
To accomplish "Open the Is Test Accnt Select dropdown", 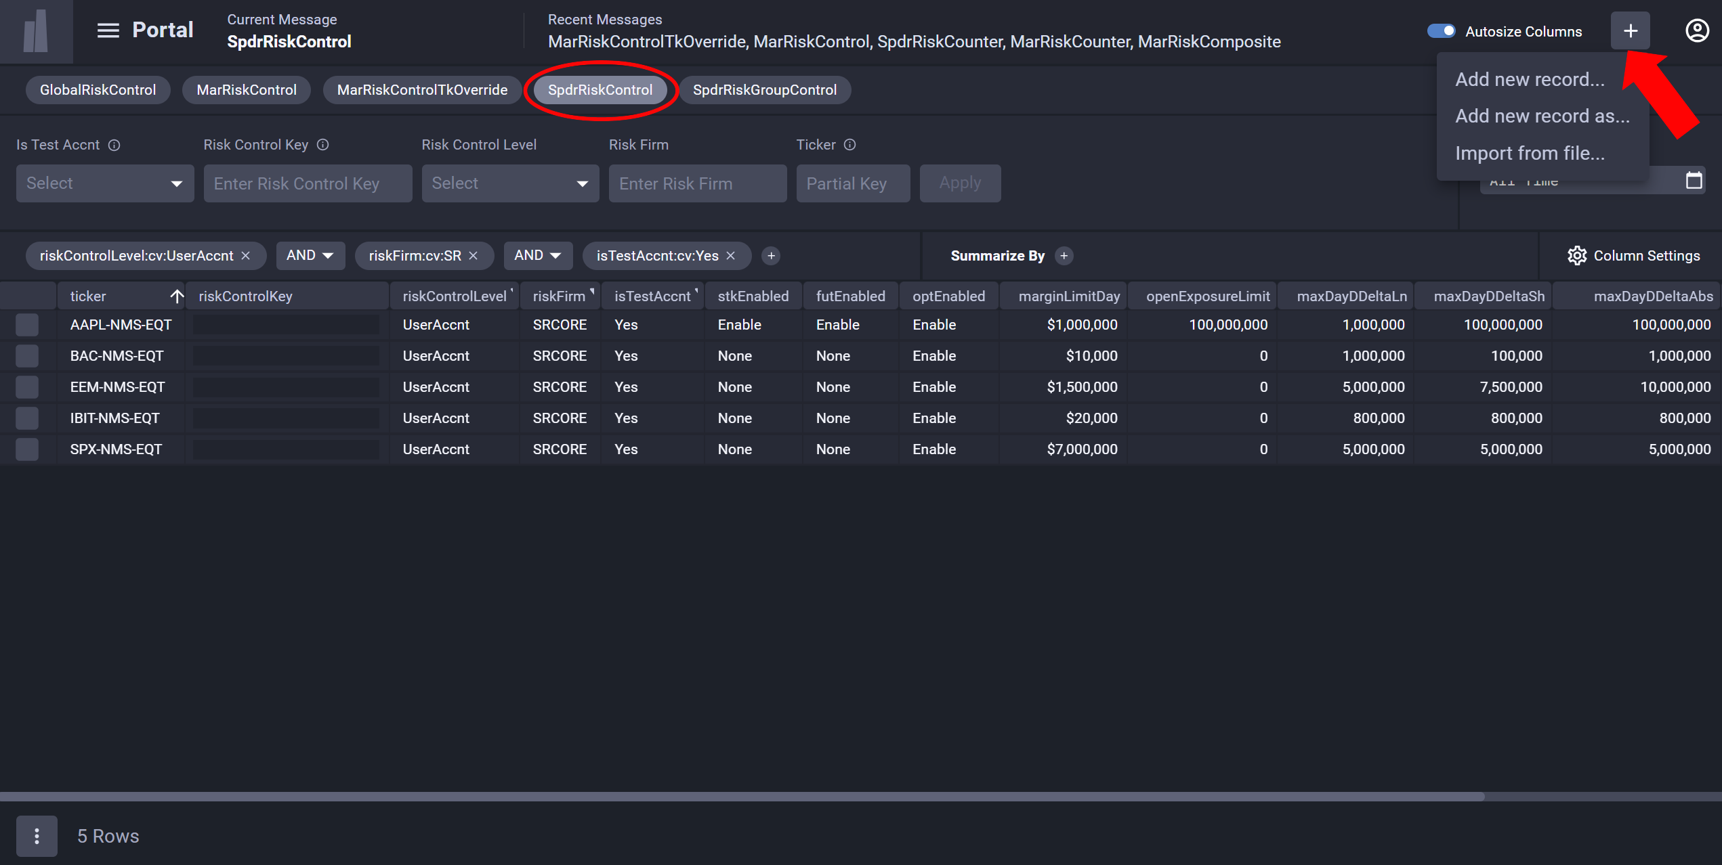I will click(104, 183).
